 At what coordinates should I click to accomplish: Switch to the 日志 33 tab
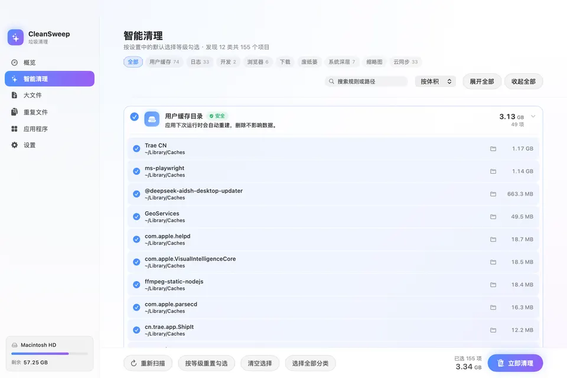(200, 62)
